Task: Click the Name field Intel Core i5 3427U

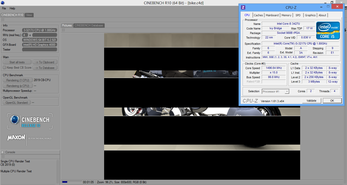Action: [x=288, y=24]
